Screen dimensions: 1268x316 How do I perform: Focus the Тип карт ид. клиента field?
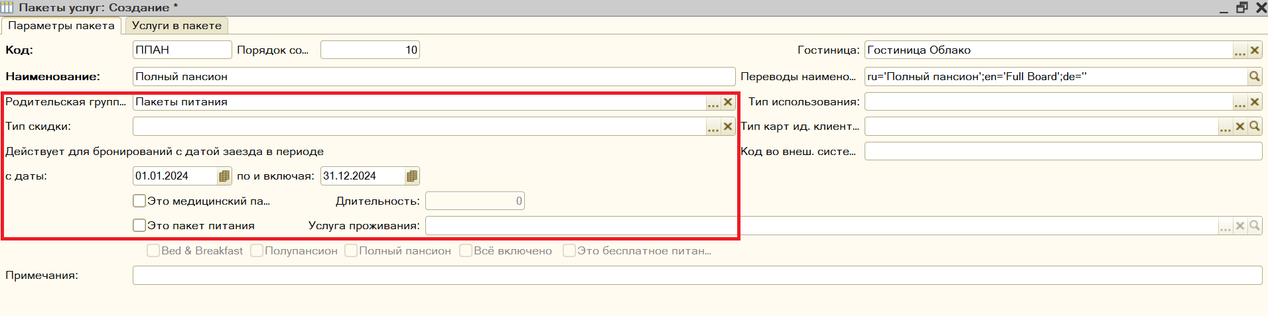(1041, 127)
